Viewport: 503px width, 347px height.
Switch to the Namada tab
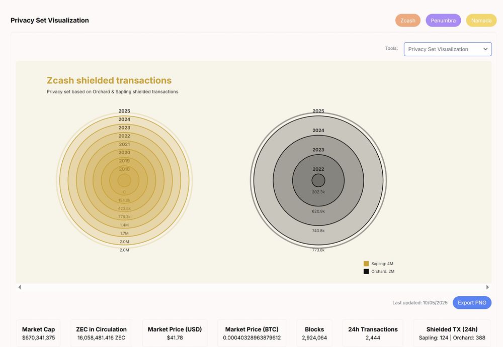(481, 20)
